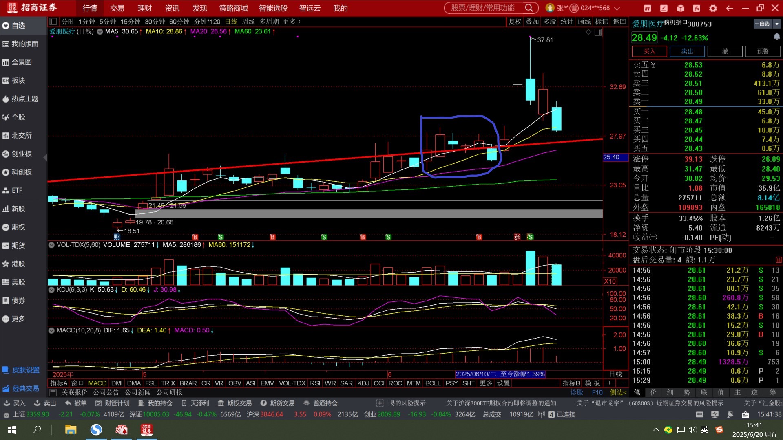Select the 公司公告 tab

point(106,392)
